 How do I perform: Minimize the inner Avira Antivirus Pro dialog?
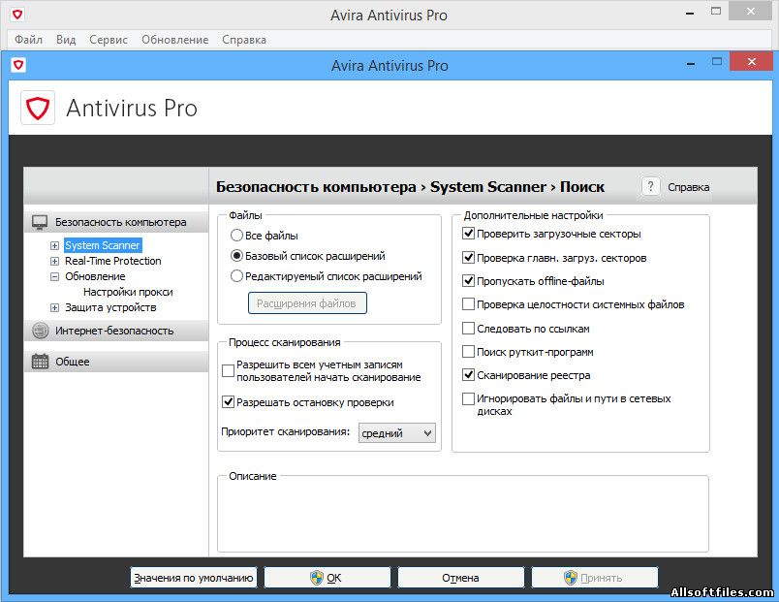[x=691, y=63]
